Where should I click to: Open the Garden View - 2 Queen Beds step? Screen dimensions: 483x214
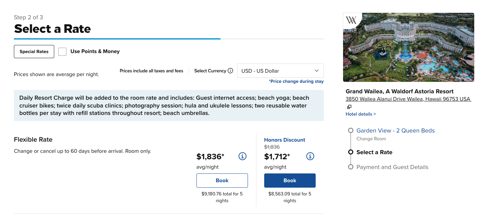click(396, 130)
